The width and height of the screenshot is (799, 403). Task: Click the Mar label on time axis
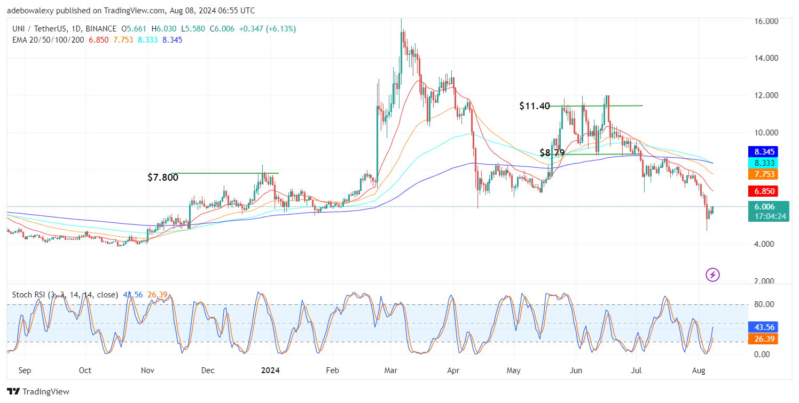click(392, 369)
